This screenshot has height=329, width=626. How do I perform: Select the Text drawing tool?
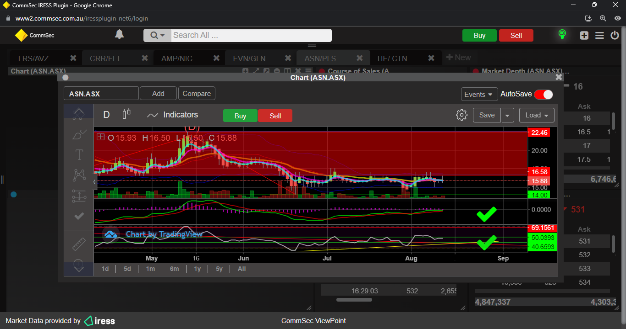[x=79, y=155]
